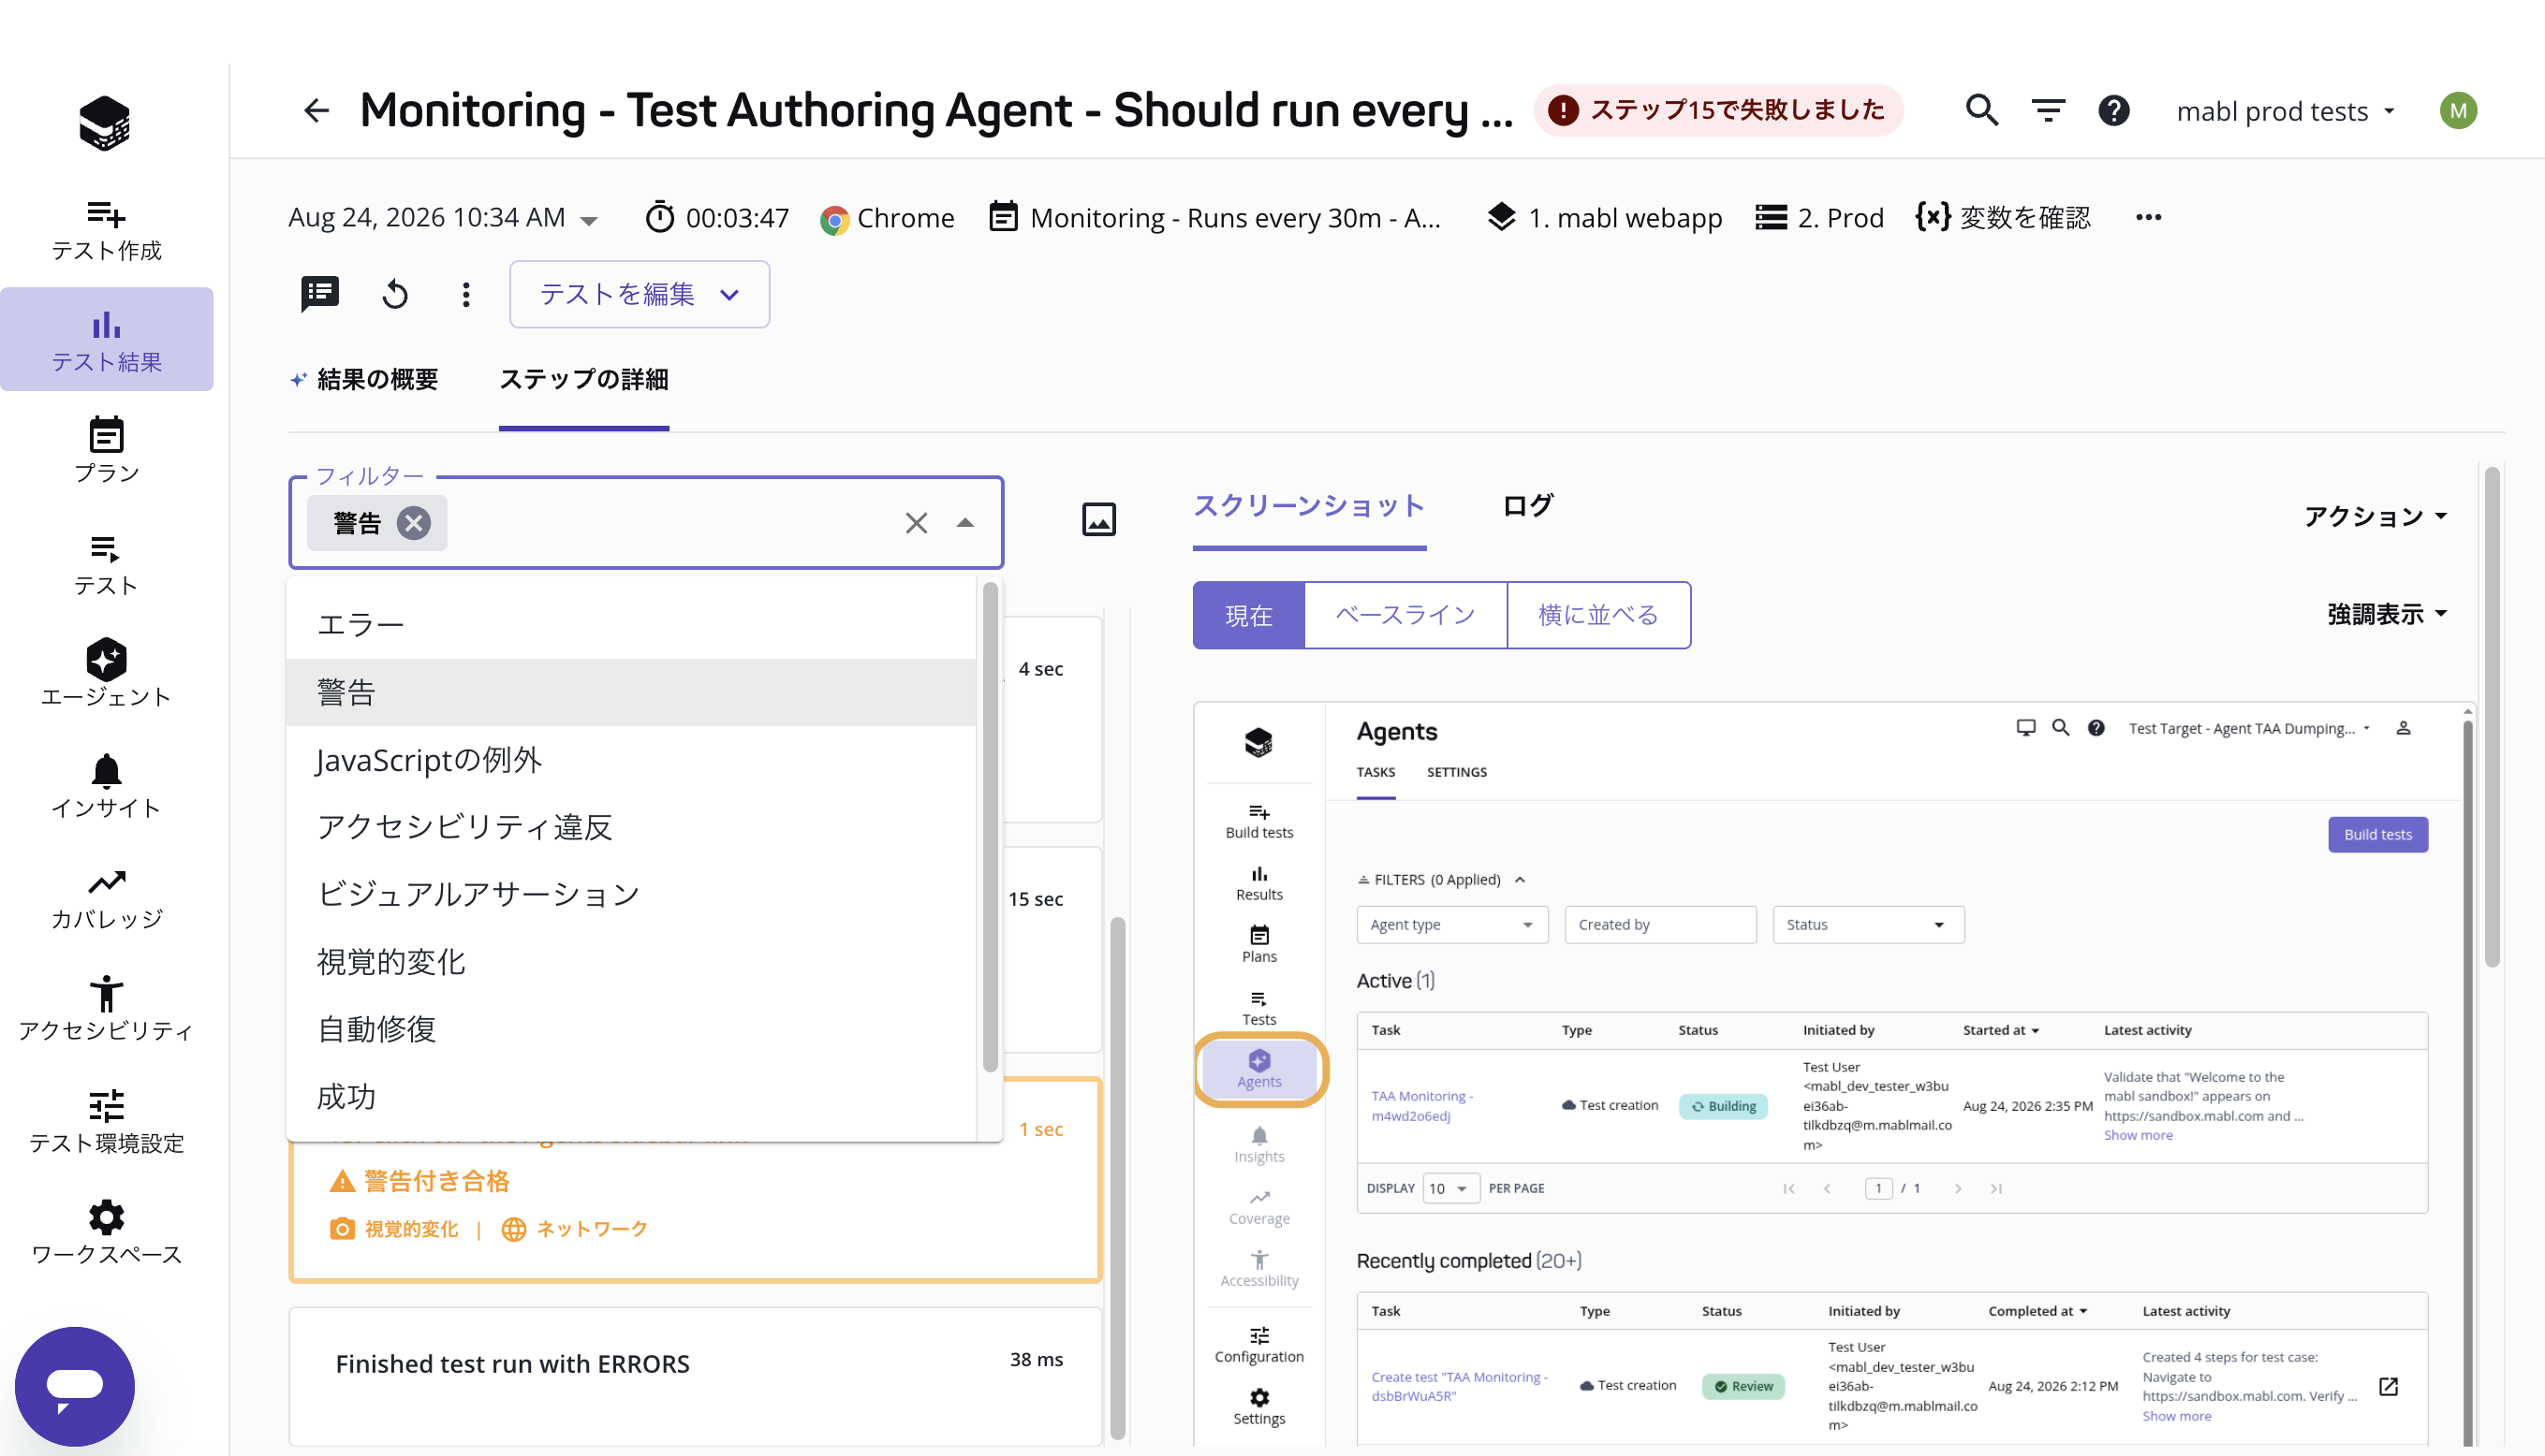Viewport: 2545px width, 1456px height.
Task: Select the ベースライン screenshot view
Action: pyautogui.click(x=1405, y=615)
